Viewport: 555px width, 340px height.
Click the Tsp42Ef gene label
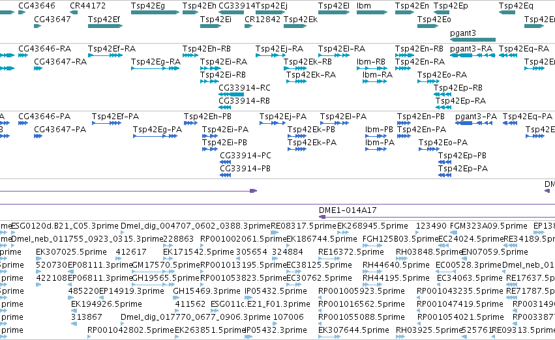[x=104, y=19]
